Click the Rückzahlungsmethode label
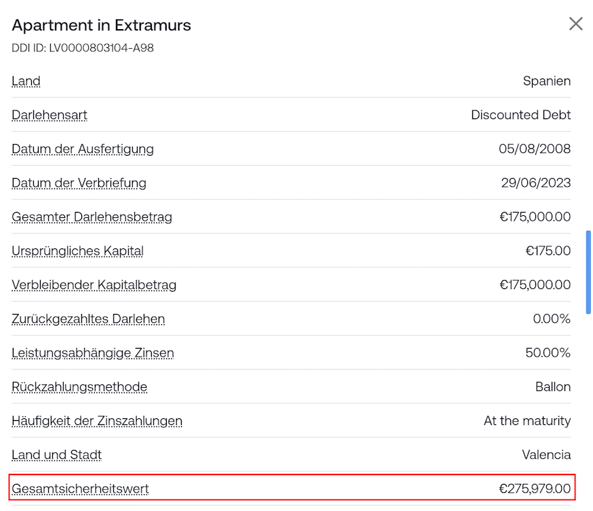Viewport: 593px width, 511px height. pos(79,387)
